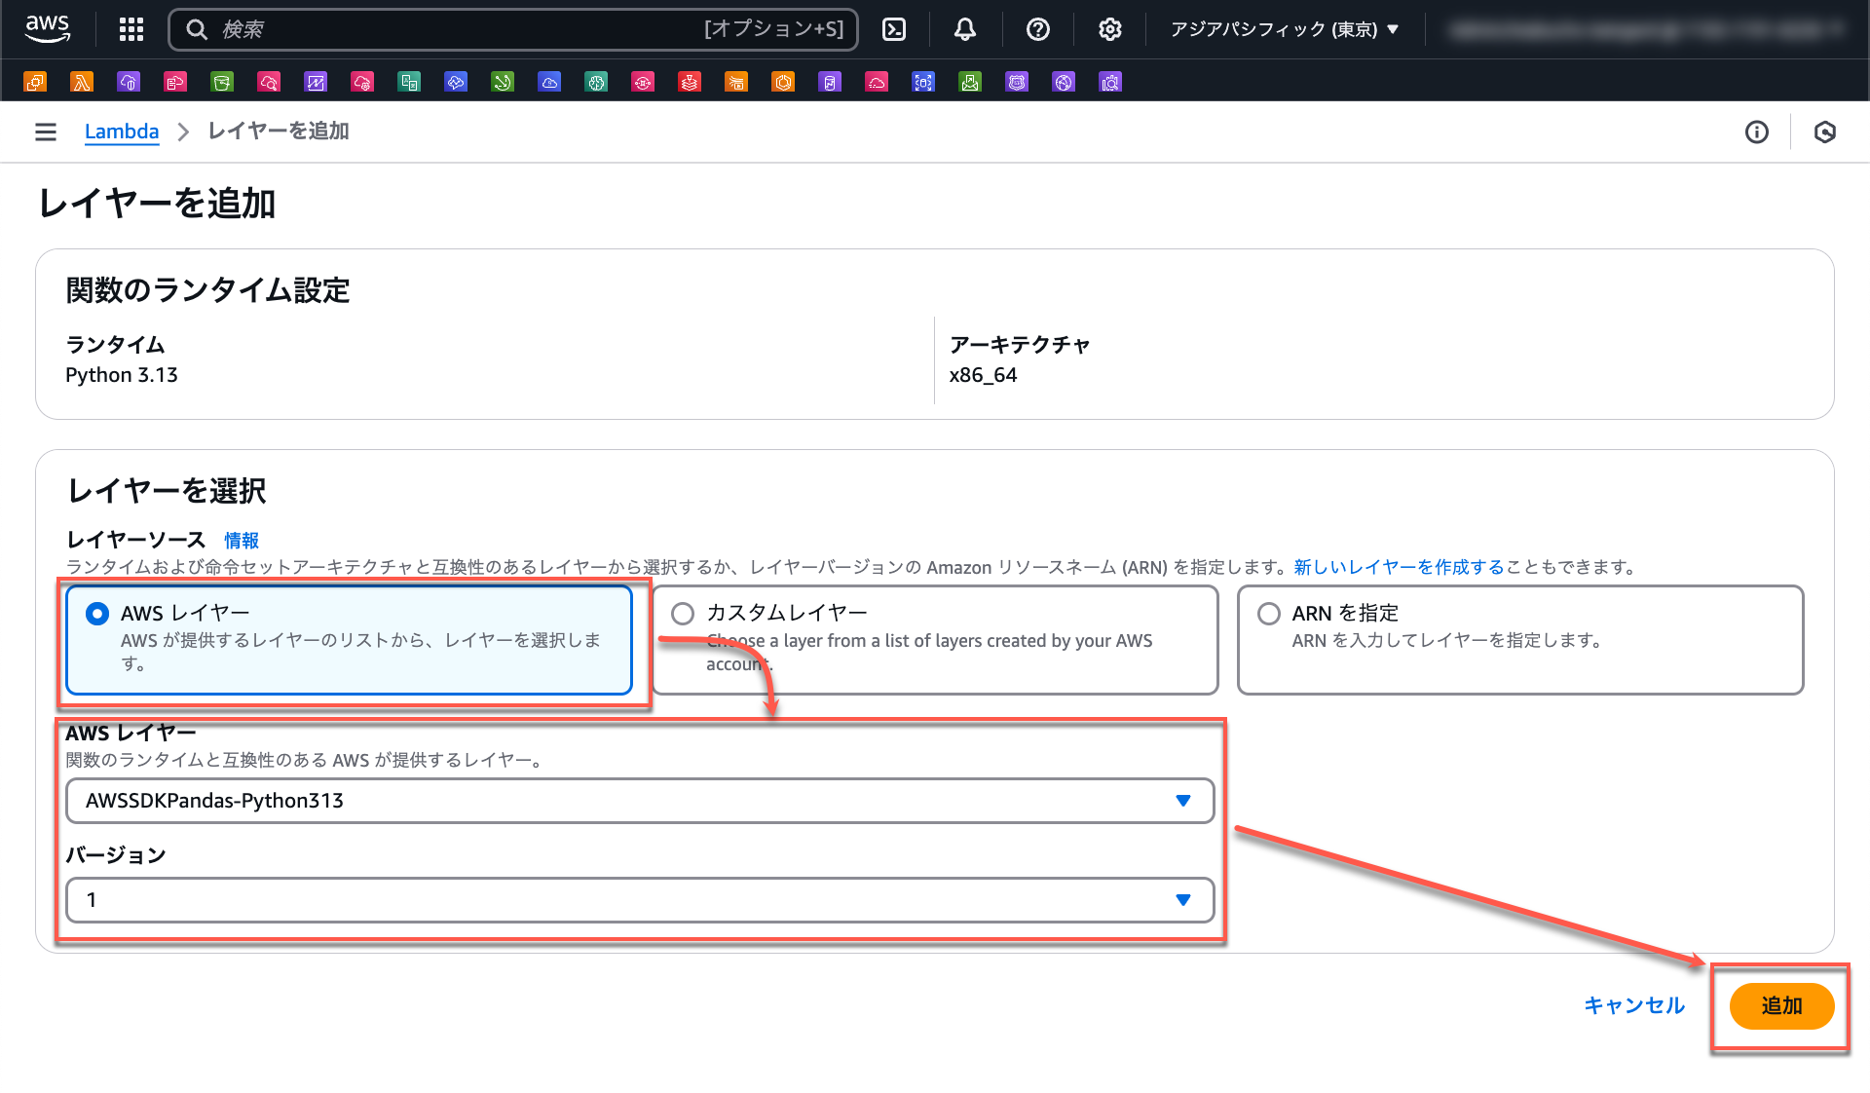Click the AWS logo in the top bar
1870x1093 pixels.
[x=47, y=29]
